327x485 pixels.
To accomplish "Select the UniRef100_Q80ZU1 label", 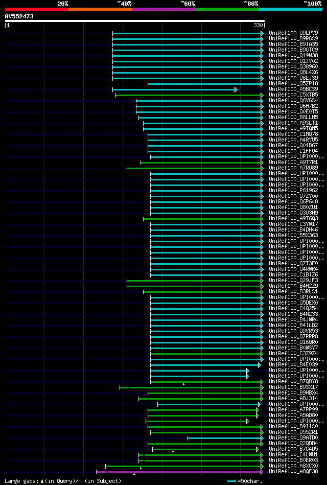I will tap(293, 207).
